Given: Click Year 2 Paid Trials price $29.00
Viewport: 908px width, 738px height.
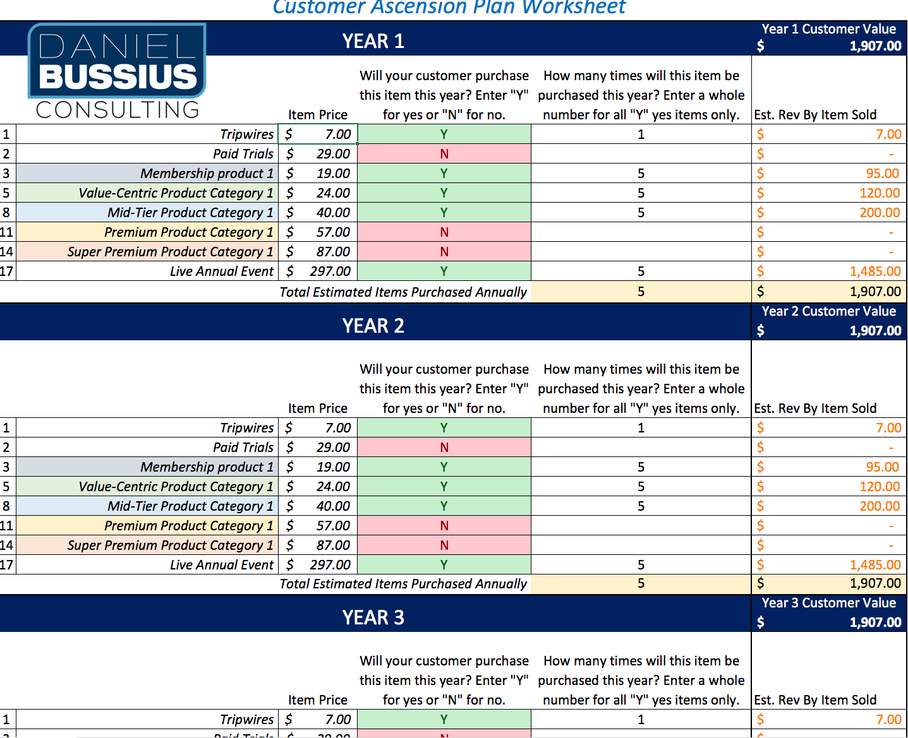Looking at the screenshot, I should click(x=318, y=448).
